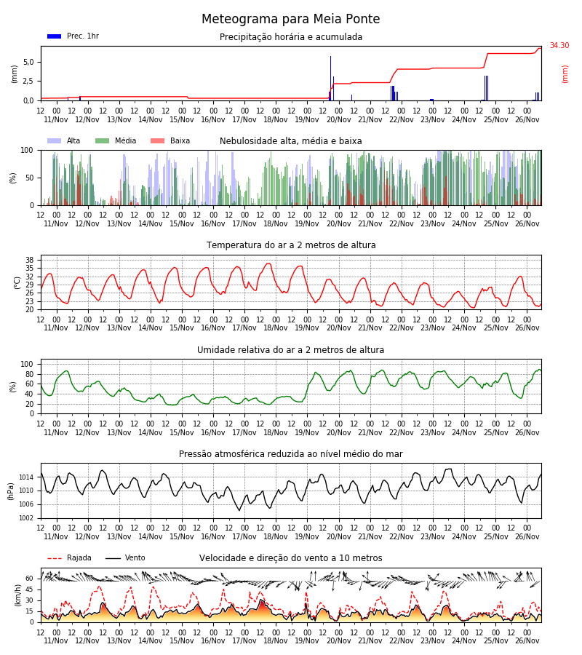Click the dashed red Rajada legend line
Image resolution: width=582 pixels, height=655 pixels.
pyautogui.click(x=55, y=558)
